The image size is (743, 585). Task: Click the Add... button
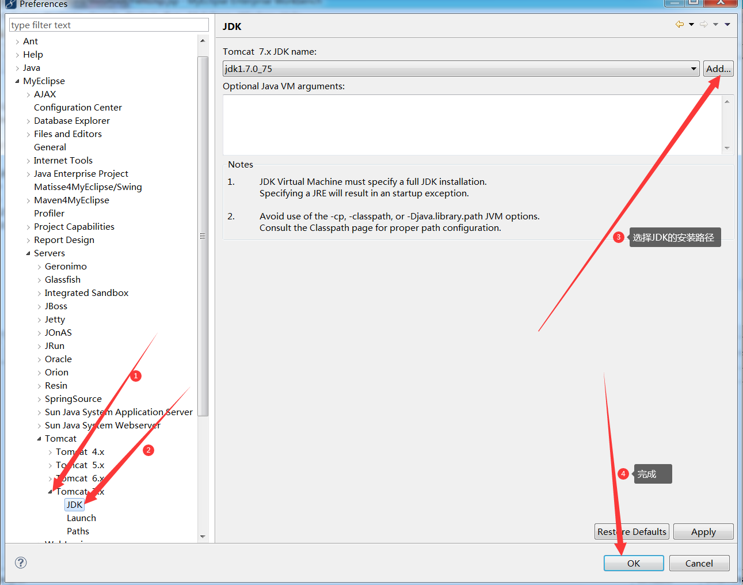click(x=718, y=69)
